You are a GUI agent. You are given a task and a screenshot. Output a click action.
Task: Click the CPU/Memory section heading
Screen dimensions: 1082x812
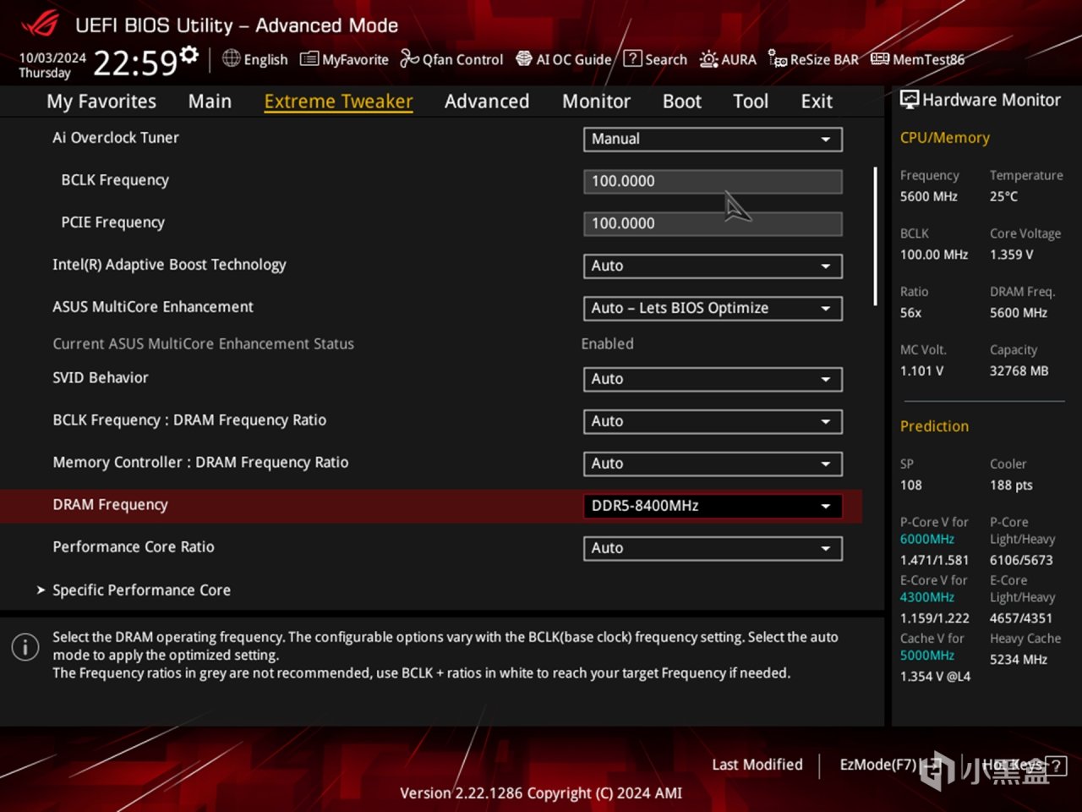(x=944, y=138)
